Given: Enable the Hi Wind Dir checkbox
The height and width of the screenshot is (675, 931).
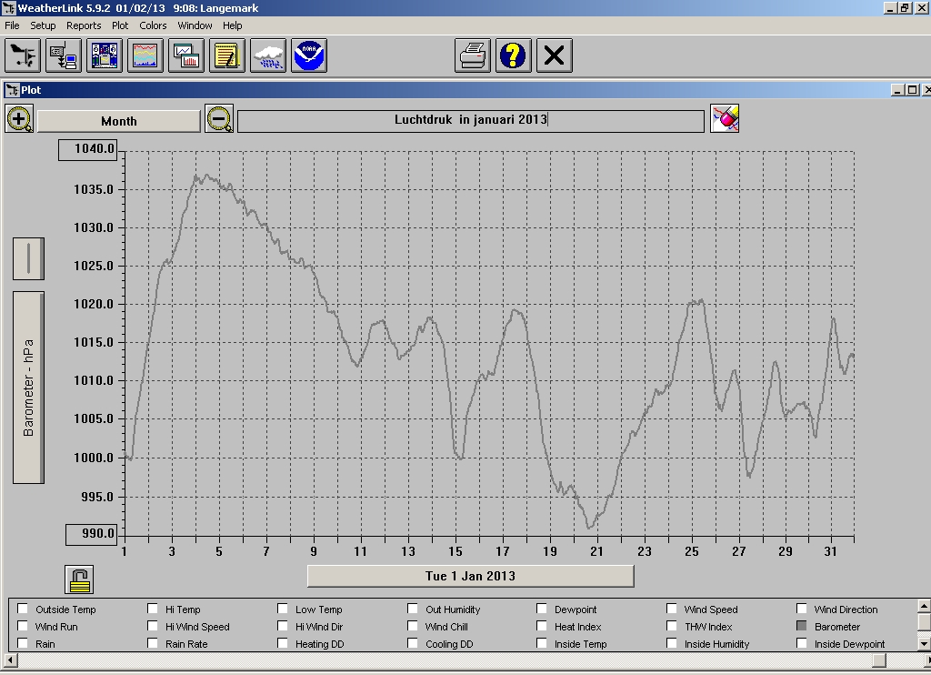Looking at the screenshot, I should point(283,626).
